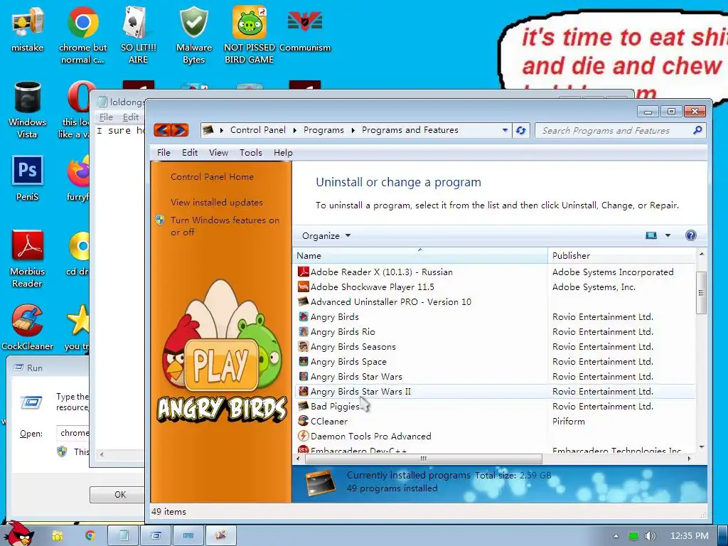
Task: Select 'Adobe Reader X (10.1.3) - Russian'
Action: (495, 272)
